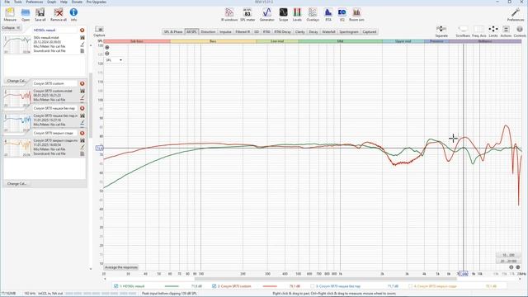Collapse the measurements panel
Screen dimensions: 528x297
pyautogui.click(x=12, y=27)
